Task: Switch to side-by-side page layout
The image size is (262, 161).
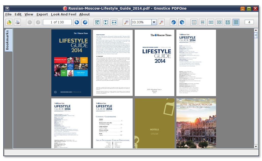Action: (x=211, y=22)
